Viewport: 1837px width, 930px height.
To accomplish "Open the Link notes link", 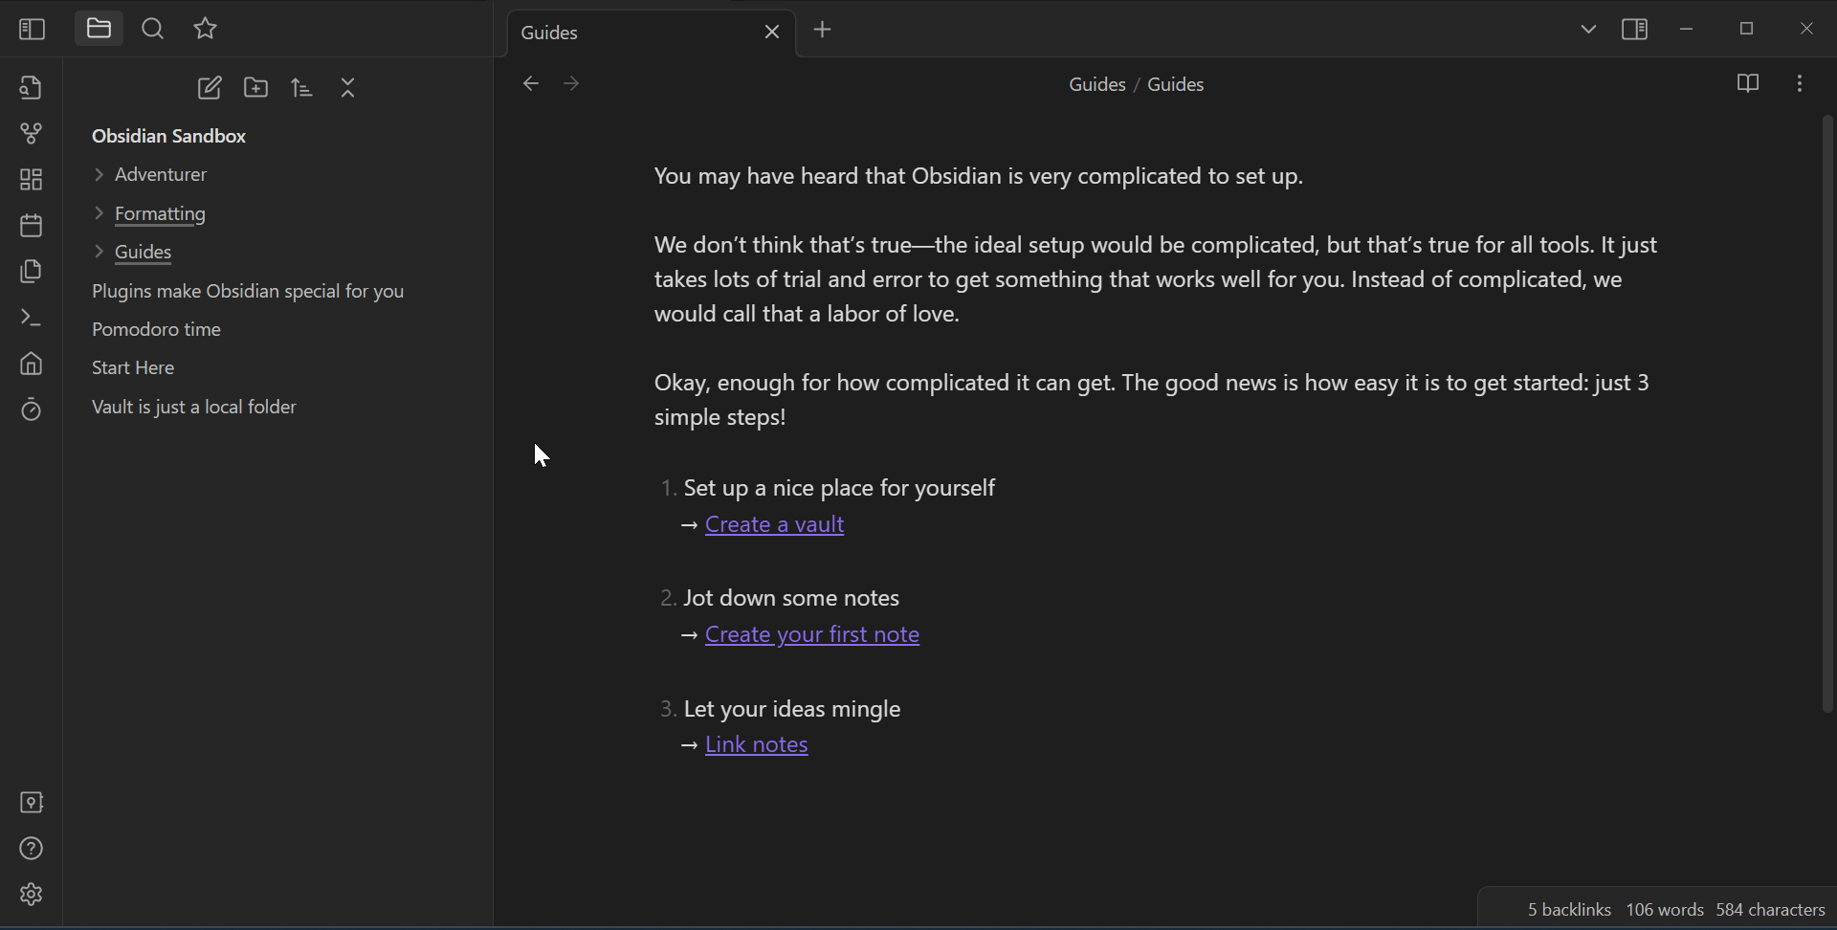I will (757, 745).
